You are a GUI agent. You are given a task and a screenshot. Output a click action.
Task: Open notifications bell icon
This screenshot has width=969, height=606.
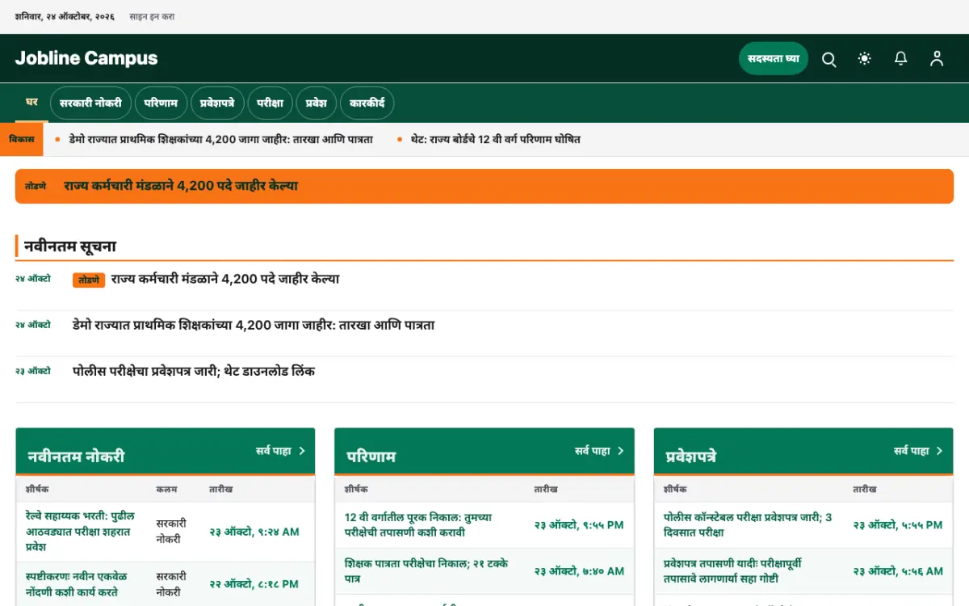coord(901,59)
